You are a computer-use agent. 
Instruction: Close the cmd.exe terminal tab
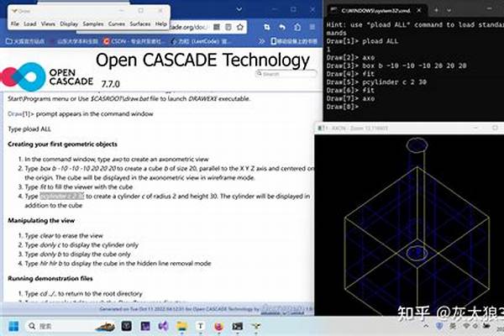pyautogui.click(x=419, y=10)
